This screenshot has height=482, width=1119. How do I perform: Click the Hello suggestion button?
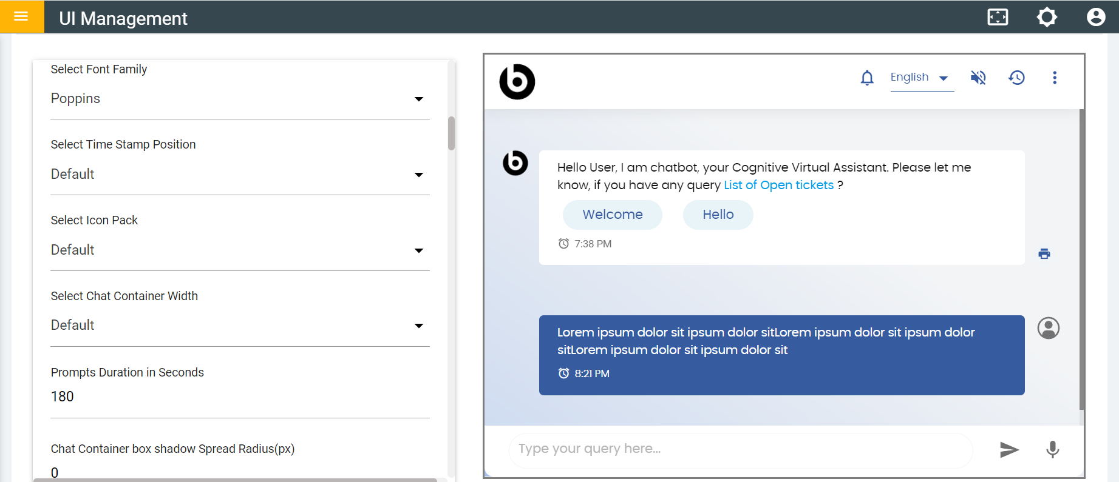point(718,215)
